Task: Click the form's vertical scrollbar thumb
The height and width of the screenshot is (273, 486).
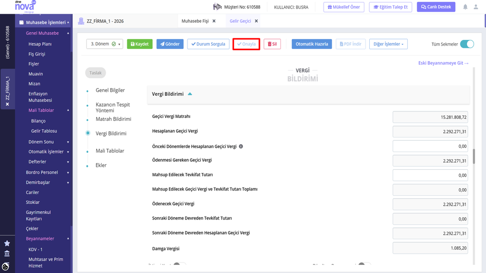Action: 474,156
